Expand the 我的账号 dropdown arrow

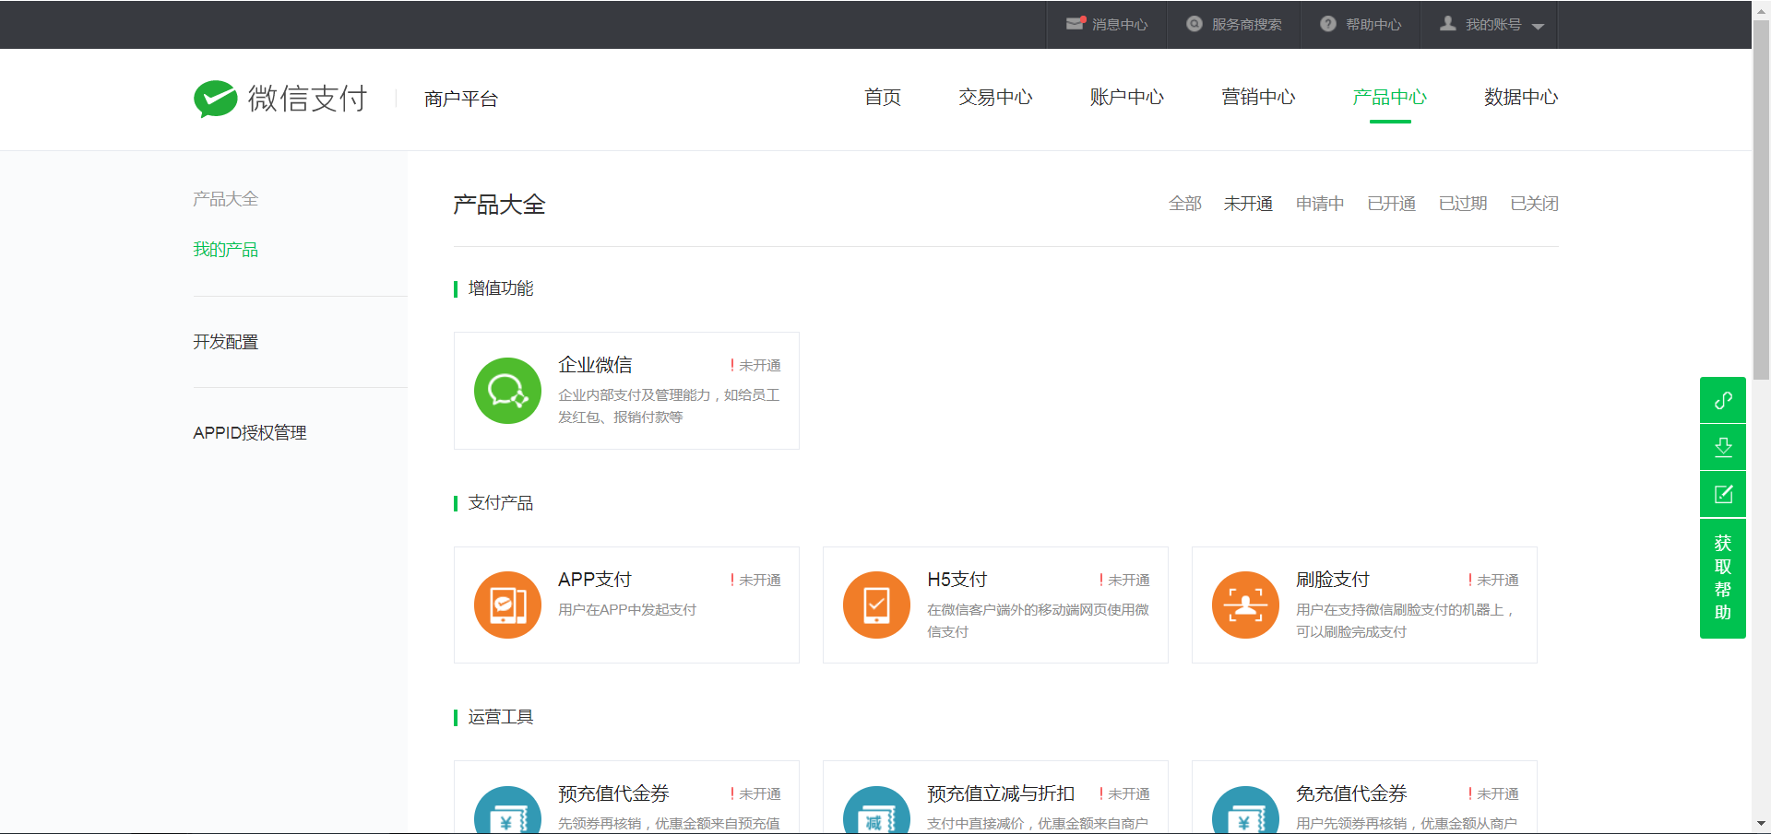[1538, 26]
